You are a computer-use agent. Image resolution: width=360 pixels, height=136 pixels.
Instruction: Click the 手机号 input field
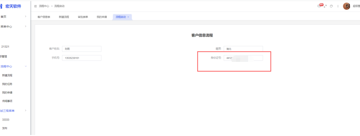click(82, 58)
